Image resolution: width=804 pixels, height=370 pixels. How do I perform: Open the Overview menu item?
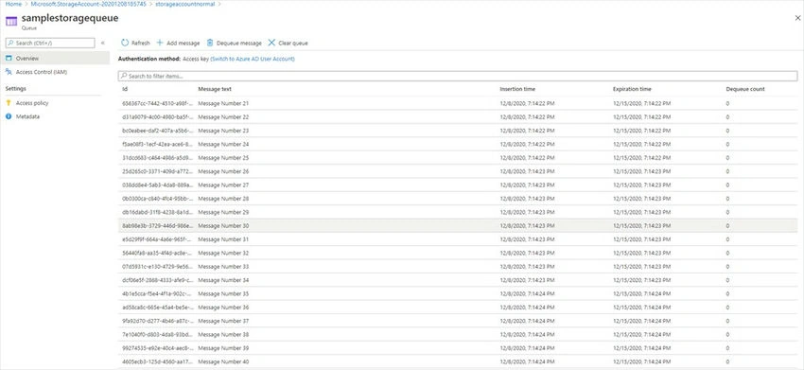pos(55,59)
